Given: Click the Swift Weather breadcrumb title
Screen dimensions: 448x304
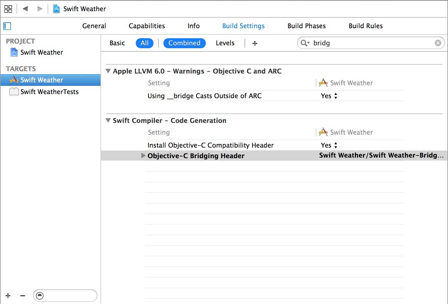Looking at the screenshot, I should [x=85, y=9].
